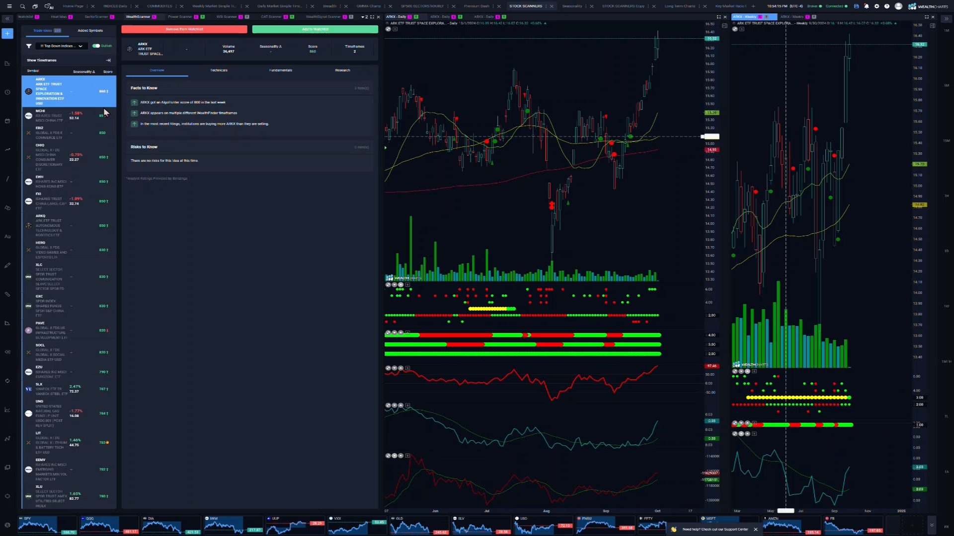Screen dimensions: 954x536
Task: Collapse the left panel with double-chevron
Action: pos(7,18)
